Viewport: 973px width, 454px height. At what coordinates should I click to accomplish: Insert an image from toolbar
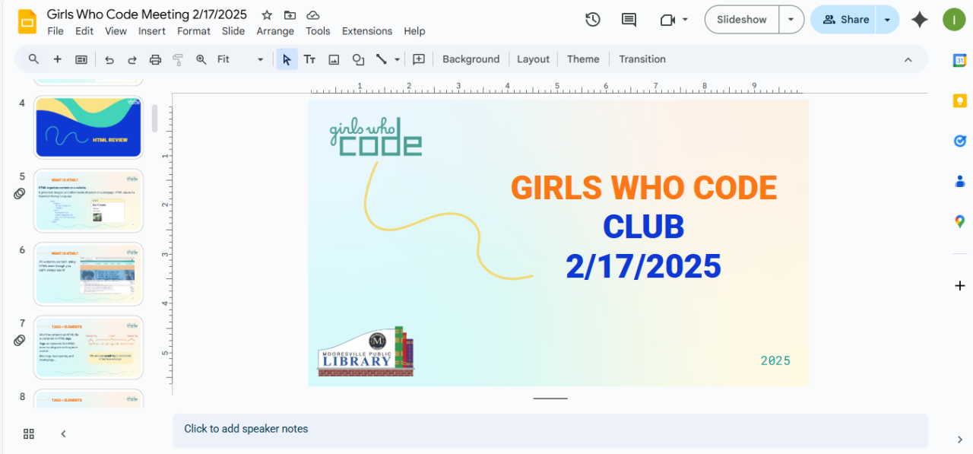(x=334, y=59)
